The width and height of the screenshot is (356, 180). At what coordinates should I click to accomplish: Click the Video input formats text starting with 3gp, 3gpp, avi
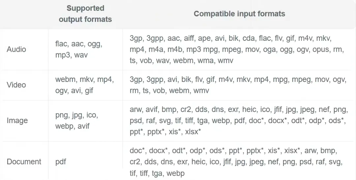238,85
